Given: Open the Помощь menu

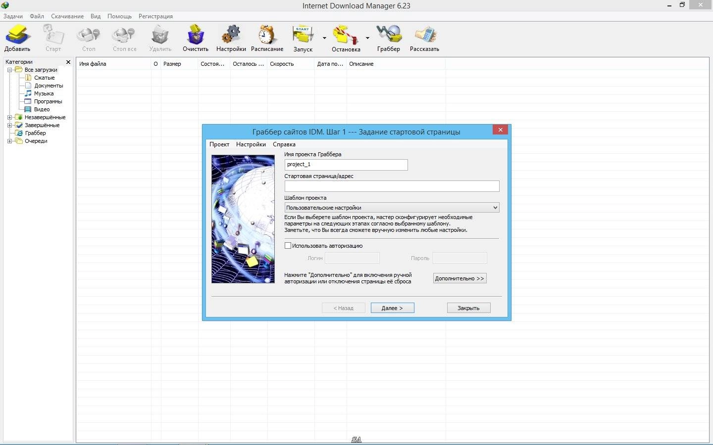Looking at the screenshot, I should [x=119, y=16].
